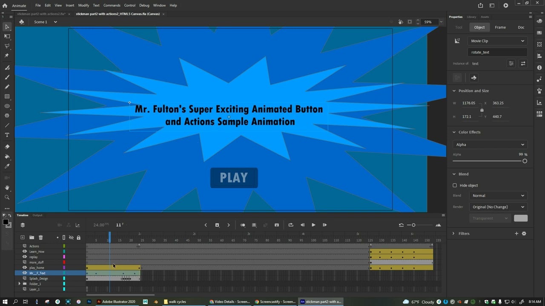Collapse the Color Effects section
The height and width of the screenshot is (306, 545).
454,132
